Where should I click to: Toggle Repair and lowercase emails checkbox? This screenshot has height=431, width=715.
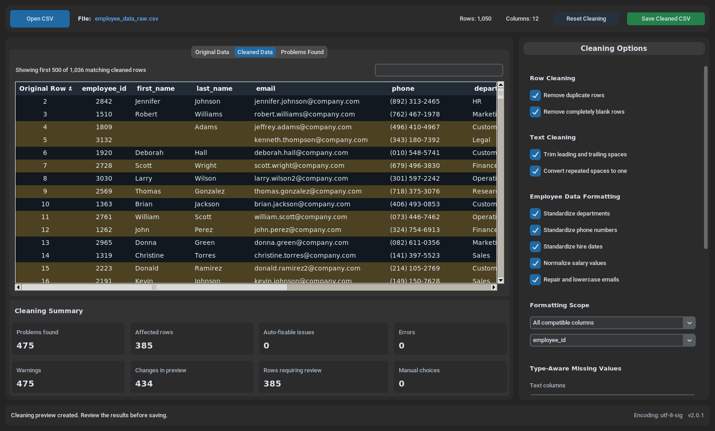(x=535, y=280)
